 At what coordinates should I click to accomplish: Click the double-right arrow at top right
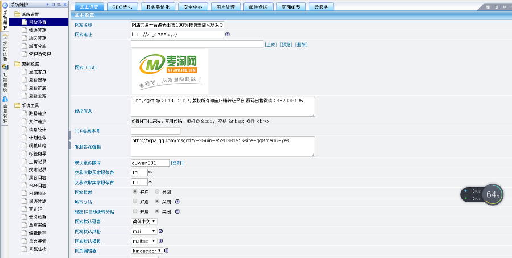point(505,7)
